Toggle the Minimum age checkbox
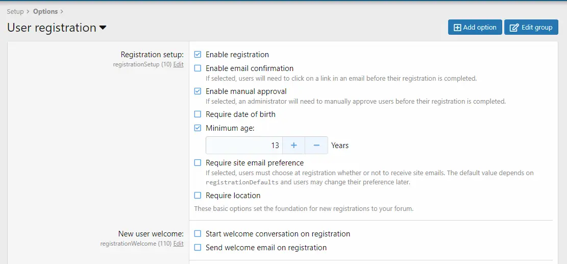The height and width of the screenshot is (264, 567). click(198, 128)
